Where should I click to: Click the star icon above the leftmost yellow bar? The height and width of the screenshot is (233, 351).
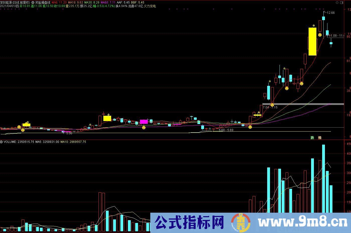coord(28,122)
